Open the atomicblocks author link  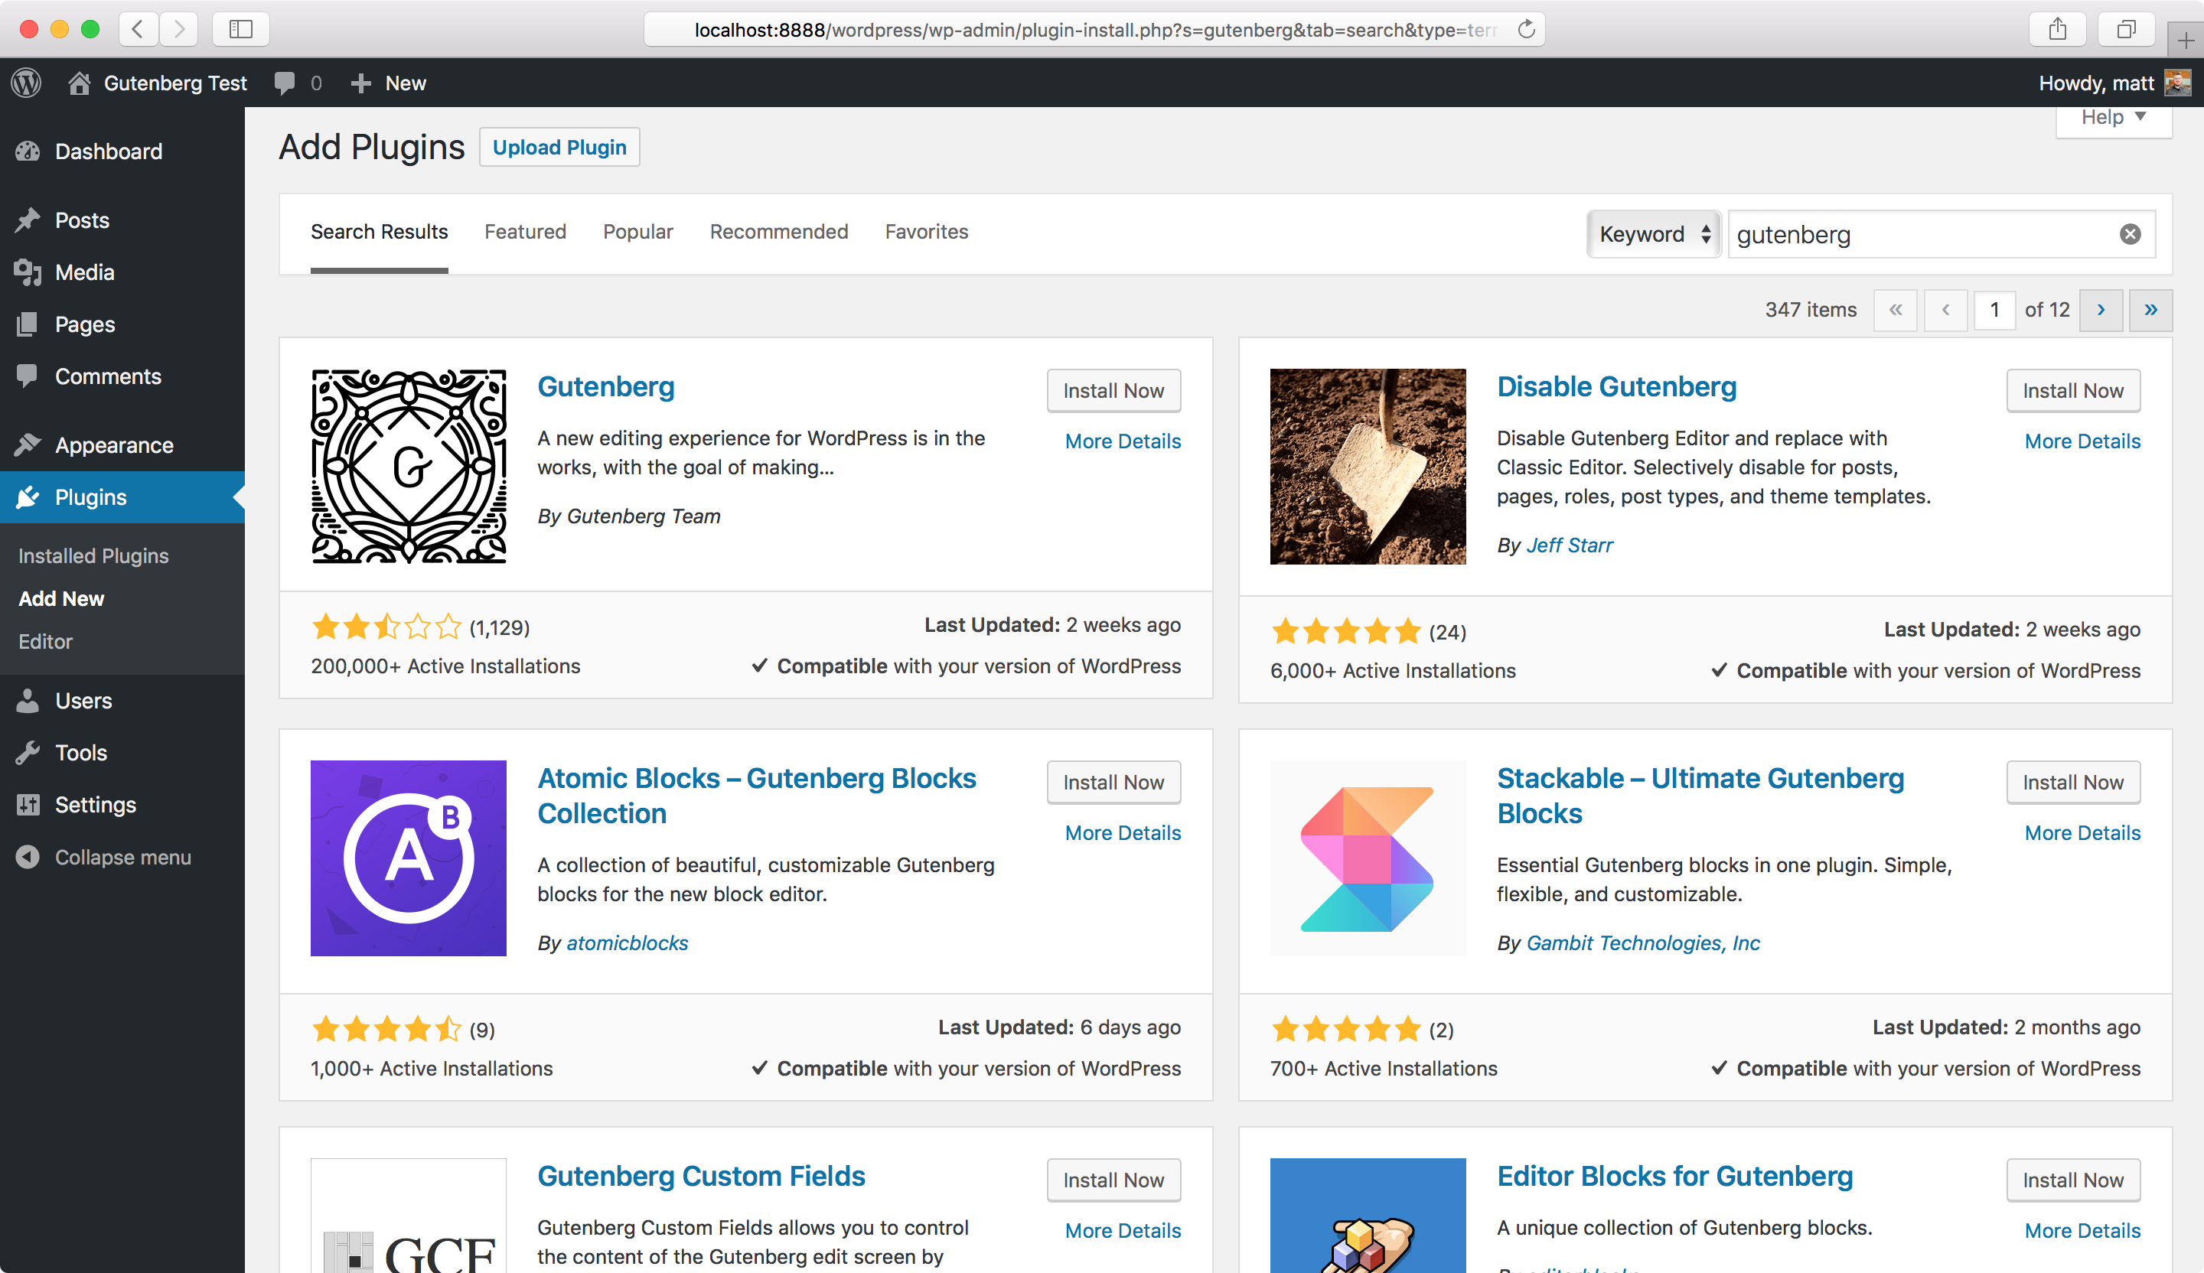click(x=627, y=943)
